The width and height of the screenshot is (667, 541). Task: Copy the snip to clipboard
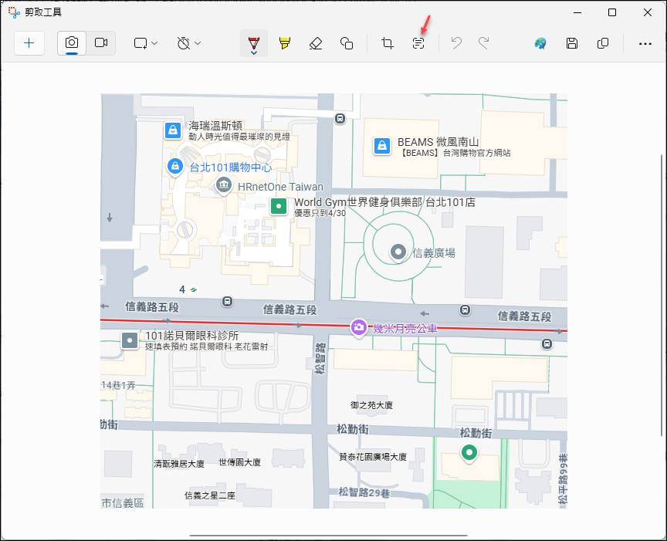tap(603, 43)
